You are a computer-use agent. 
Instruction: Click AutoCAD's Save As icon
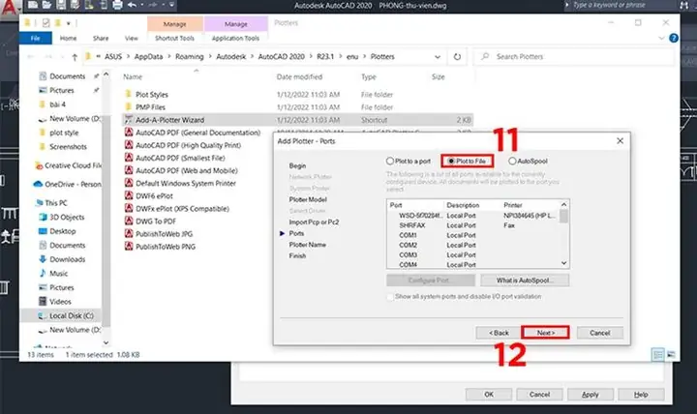(75, 6)
